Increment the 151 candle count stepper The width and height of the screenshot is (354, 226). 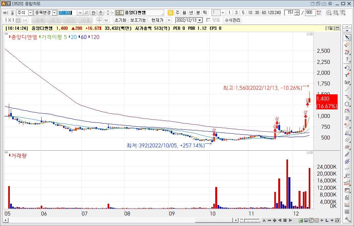point(297,11)
